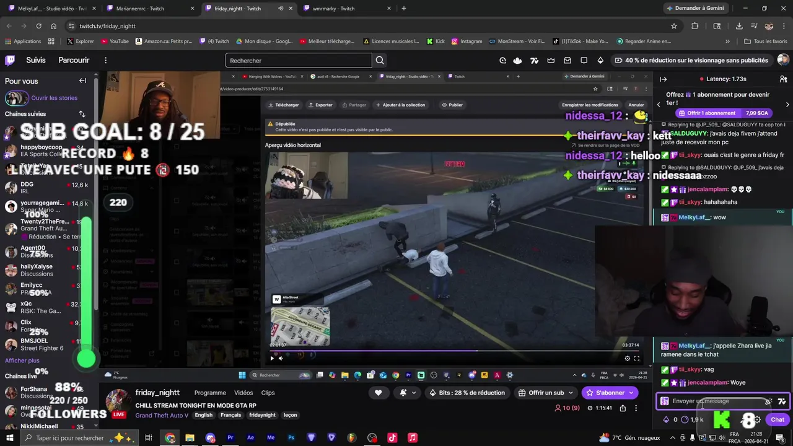Open BMSJOEL channel in sidebar
This screenshot has height=446, width=793.
pos(47,344)
